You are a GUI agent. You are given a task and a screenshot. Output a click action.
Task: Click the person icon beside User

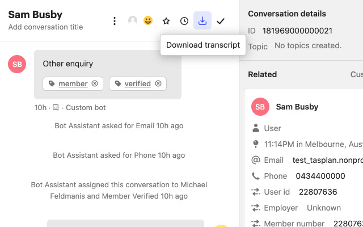pyautogui.click(x=256, y=128)
